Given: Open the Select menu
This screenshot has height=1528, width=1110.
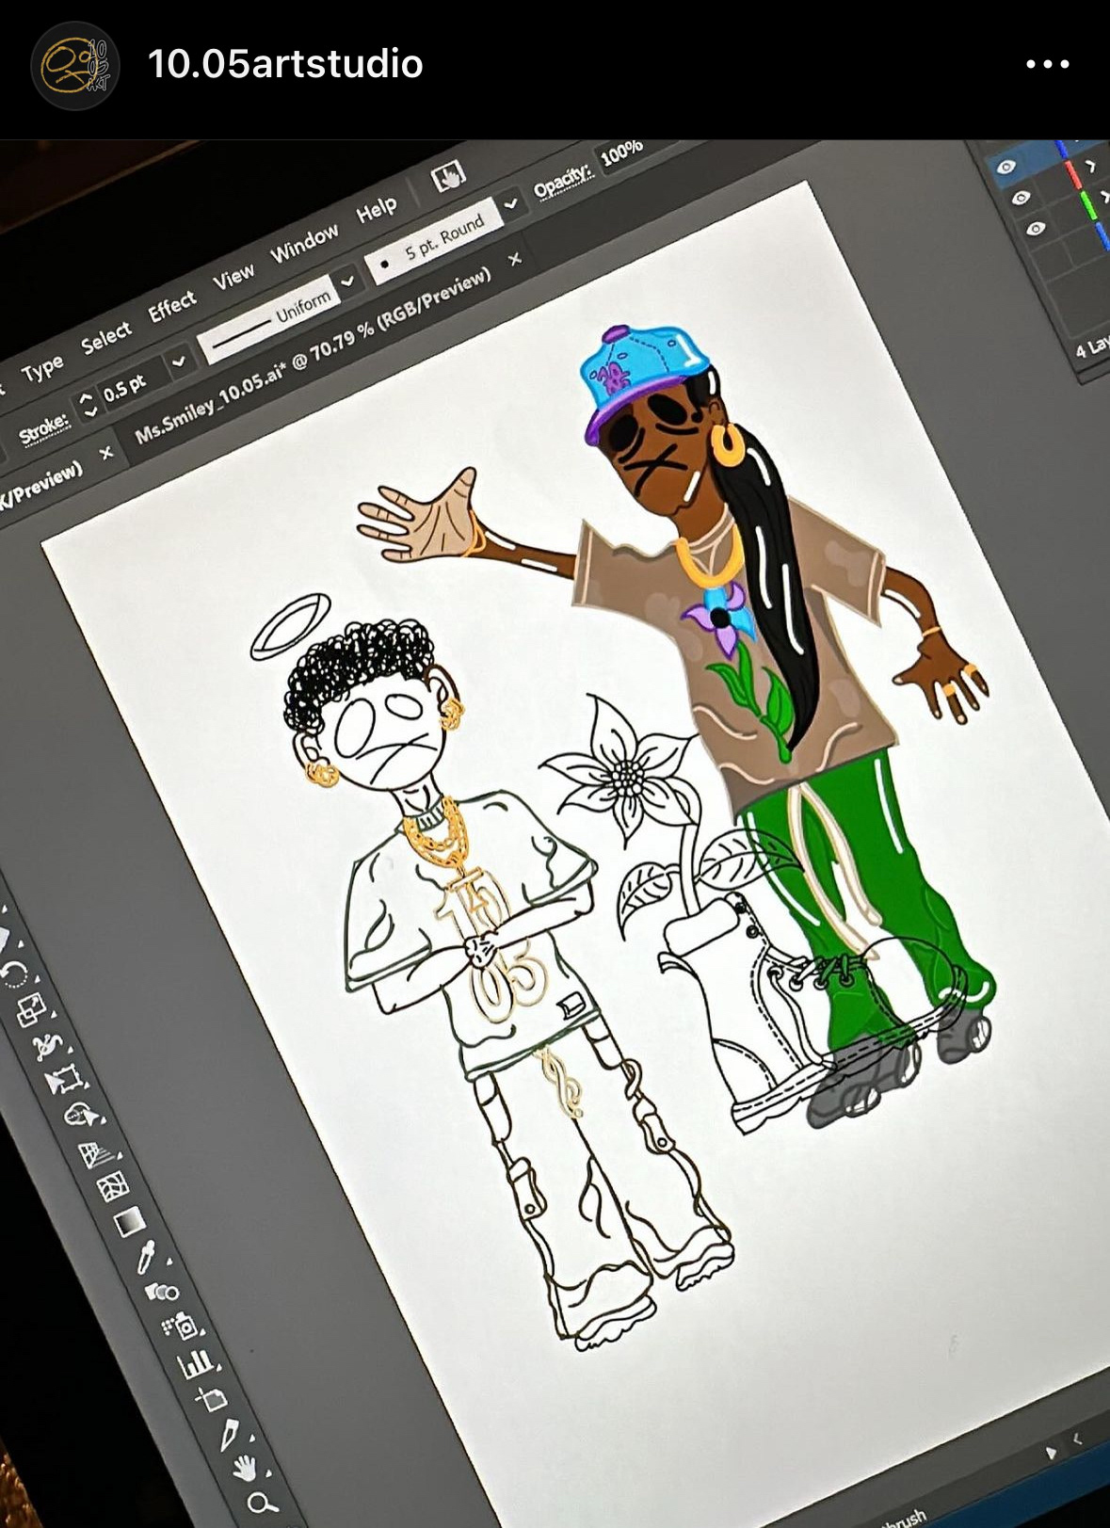Looking at the screenshot, I should pyautogui.click(x=105, y=338).
